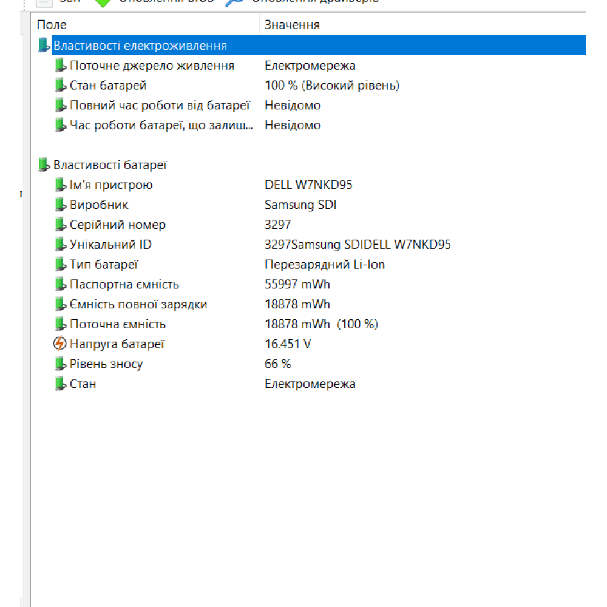The width and height of the screenshot is (607, 607).
Task: Click the value 'DELL W7NKD95'
Action: point(307,185)
